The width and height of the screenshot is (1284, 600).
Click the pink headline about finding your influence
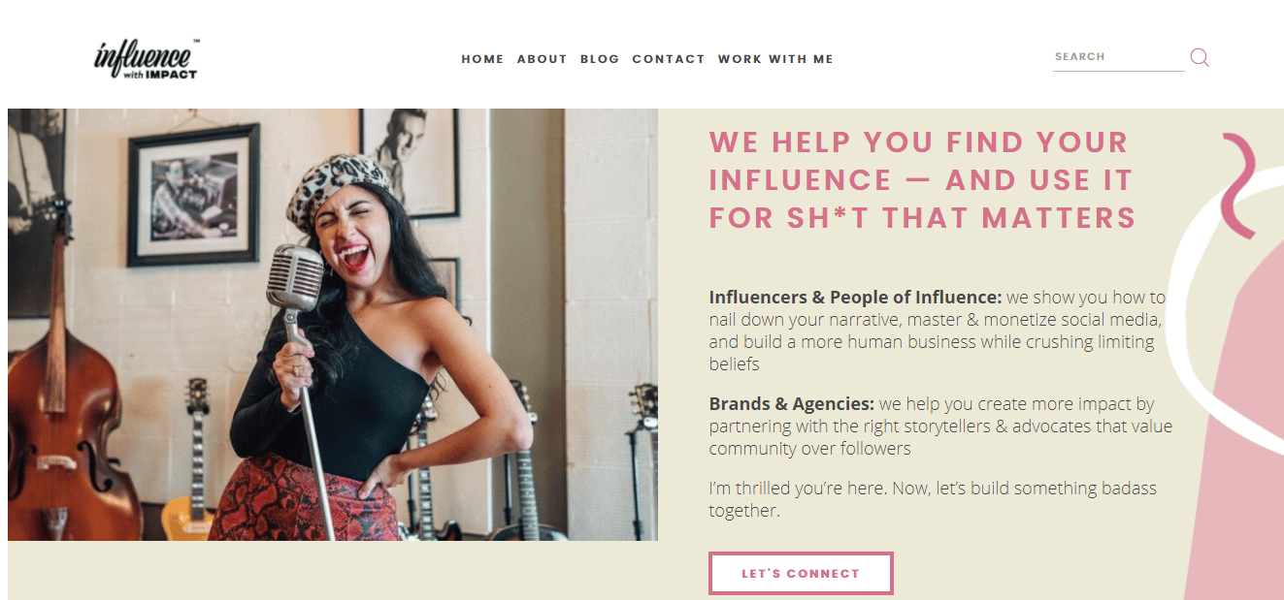tap(922, 180)
